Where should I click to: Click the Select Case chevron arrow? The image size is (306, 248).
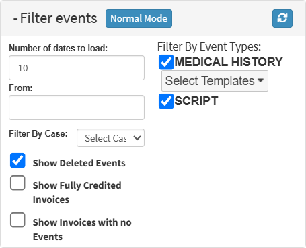[x=137, y=137]
